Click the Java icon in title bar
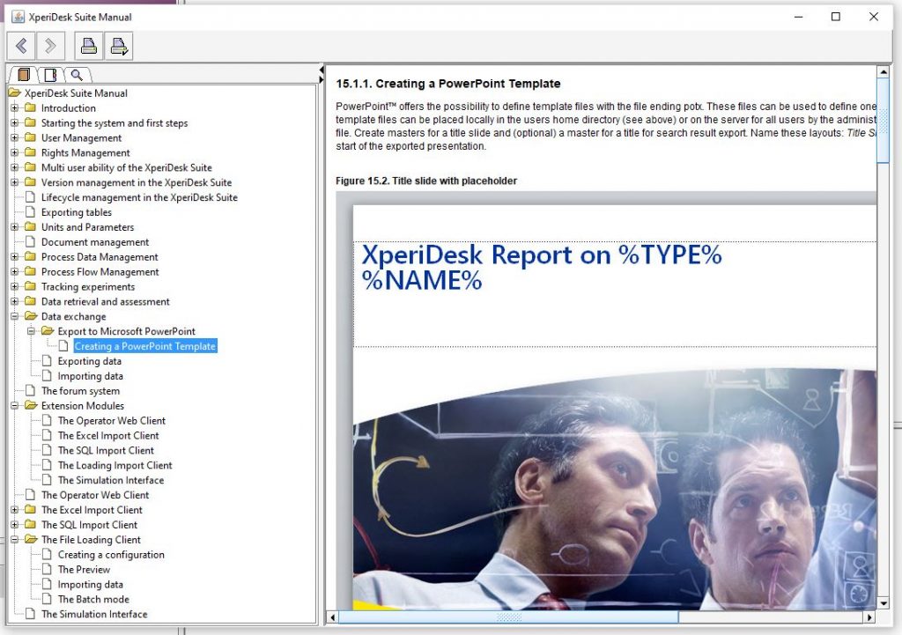 pyautogui.click(x=18, y=17)
